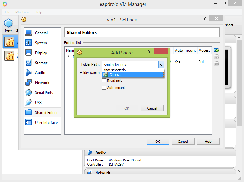Click the Leapdroid logo in title bar

pyautogui.click(x=5, y=4)
